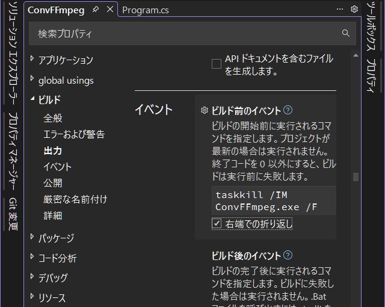Viewport: 385px width, 307px height.
Task: Open the tab overflow ellipsis menu
Action: click(340, 9)
